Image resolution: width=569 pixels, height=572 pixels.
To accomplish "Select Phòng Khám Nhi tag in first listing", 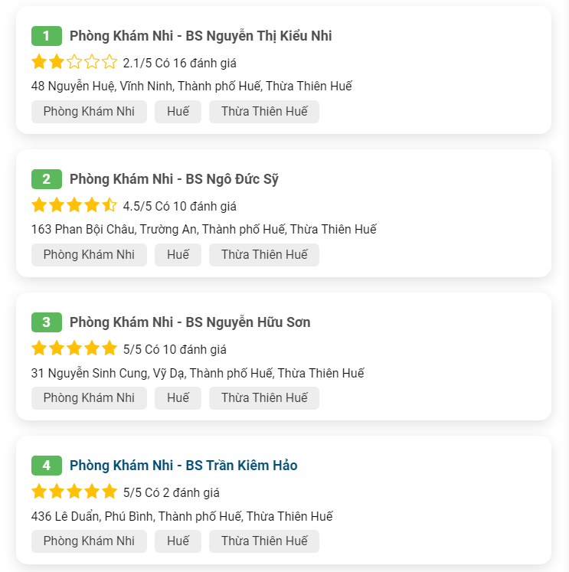I will [89, 112].
